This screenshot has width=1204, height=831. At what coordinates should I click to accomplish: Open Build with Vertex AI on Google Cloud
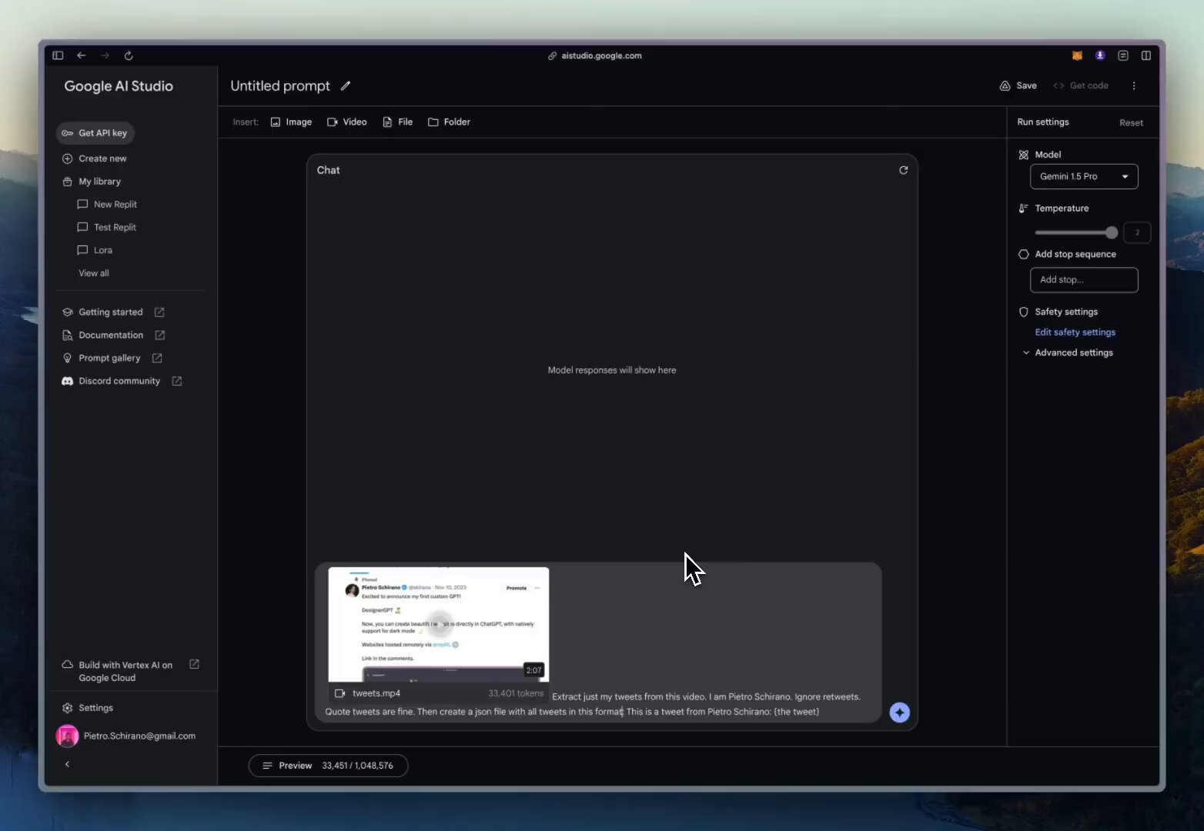point(125,672)
